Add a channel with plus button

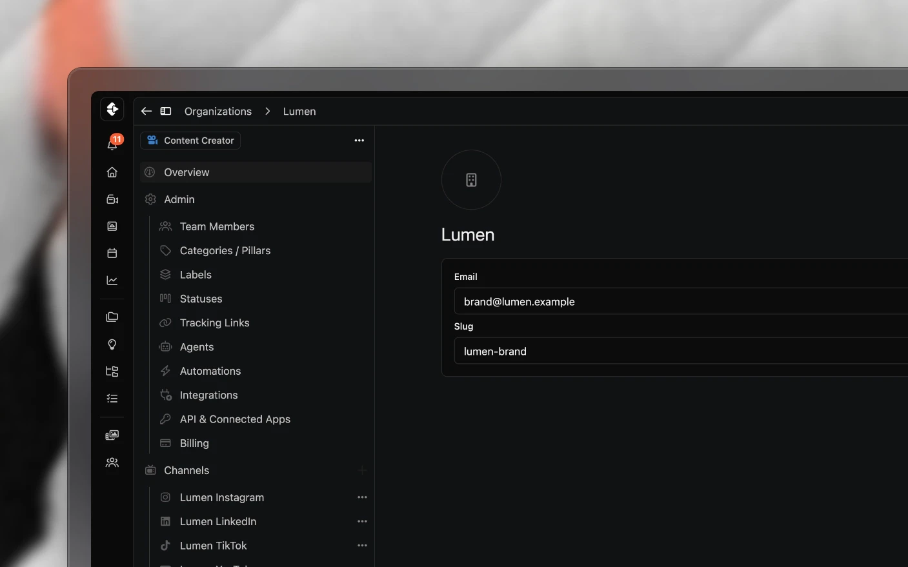pyautogui.click(x=362, y=470)
